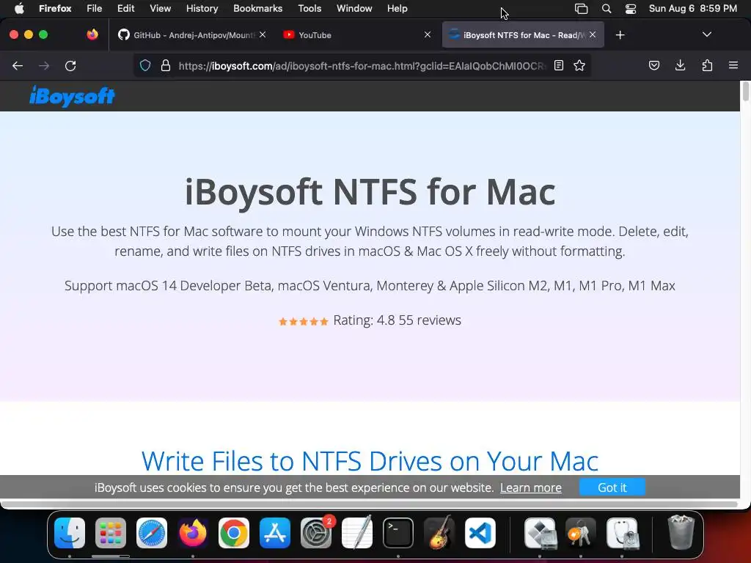The height and width of the screenshot is (563, 751).
Task: Click Firefox icon in the dock
Action: tap(193, 532)
